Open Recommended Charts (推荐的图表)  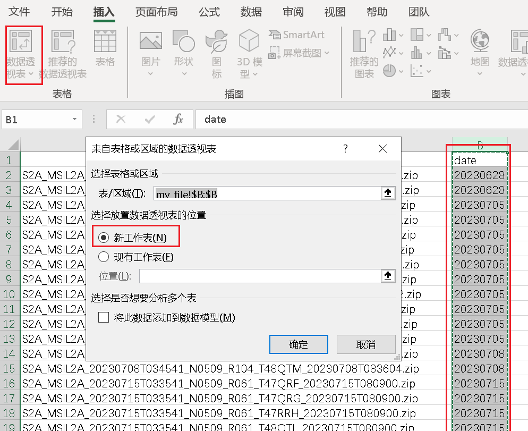click(x=364, y=54)
